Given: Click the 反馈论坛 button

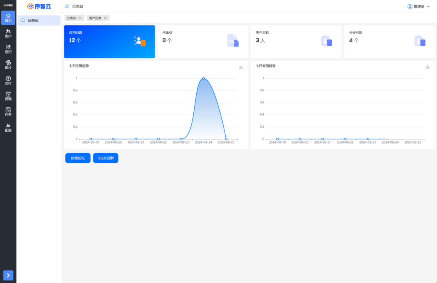Looking at the screenshot, I should [78, 158].
